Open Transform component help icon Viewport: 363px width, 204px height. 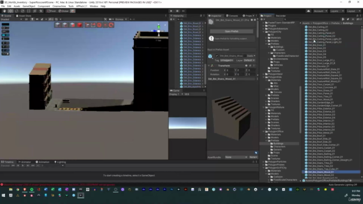click(x=246, y=66)
